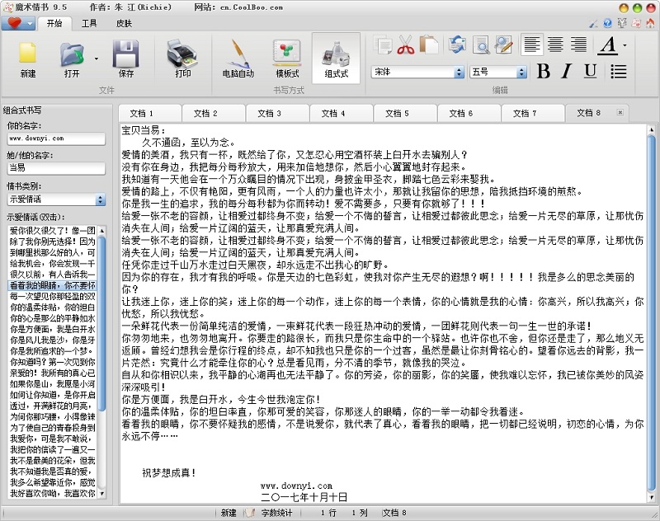The image size is (660, 521).
Task: Open the 宋体 font name dropdown
Action: 459,73
